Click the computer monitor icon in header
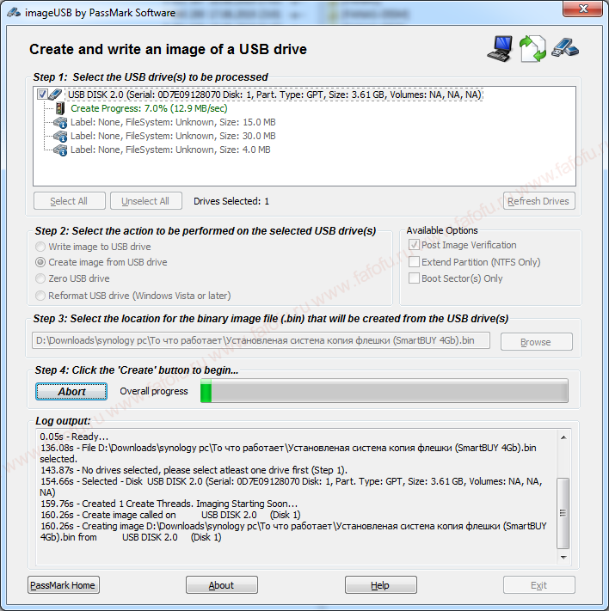This screenshot has width=609, height=611. (x=500, y=49)
